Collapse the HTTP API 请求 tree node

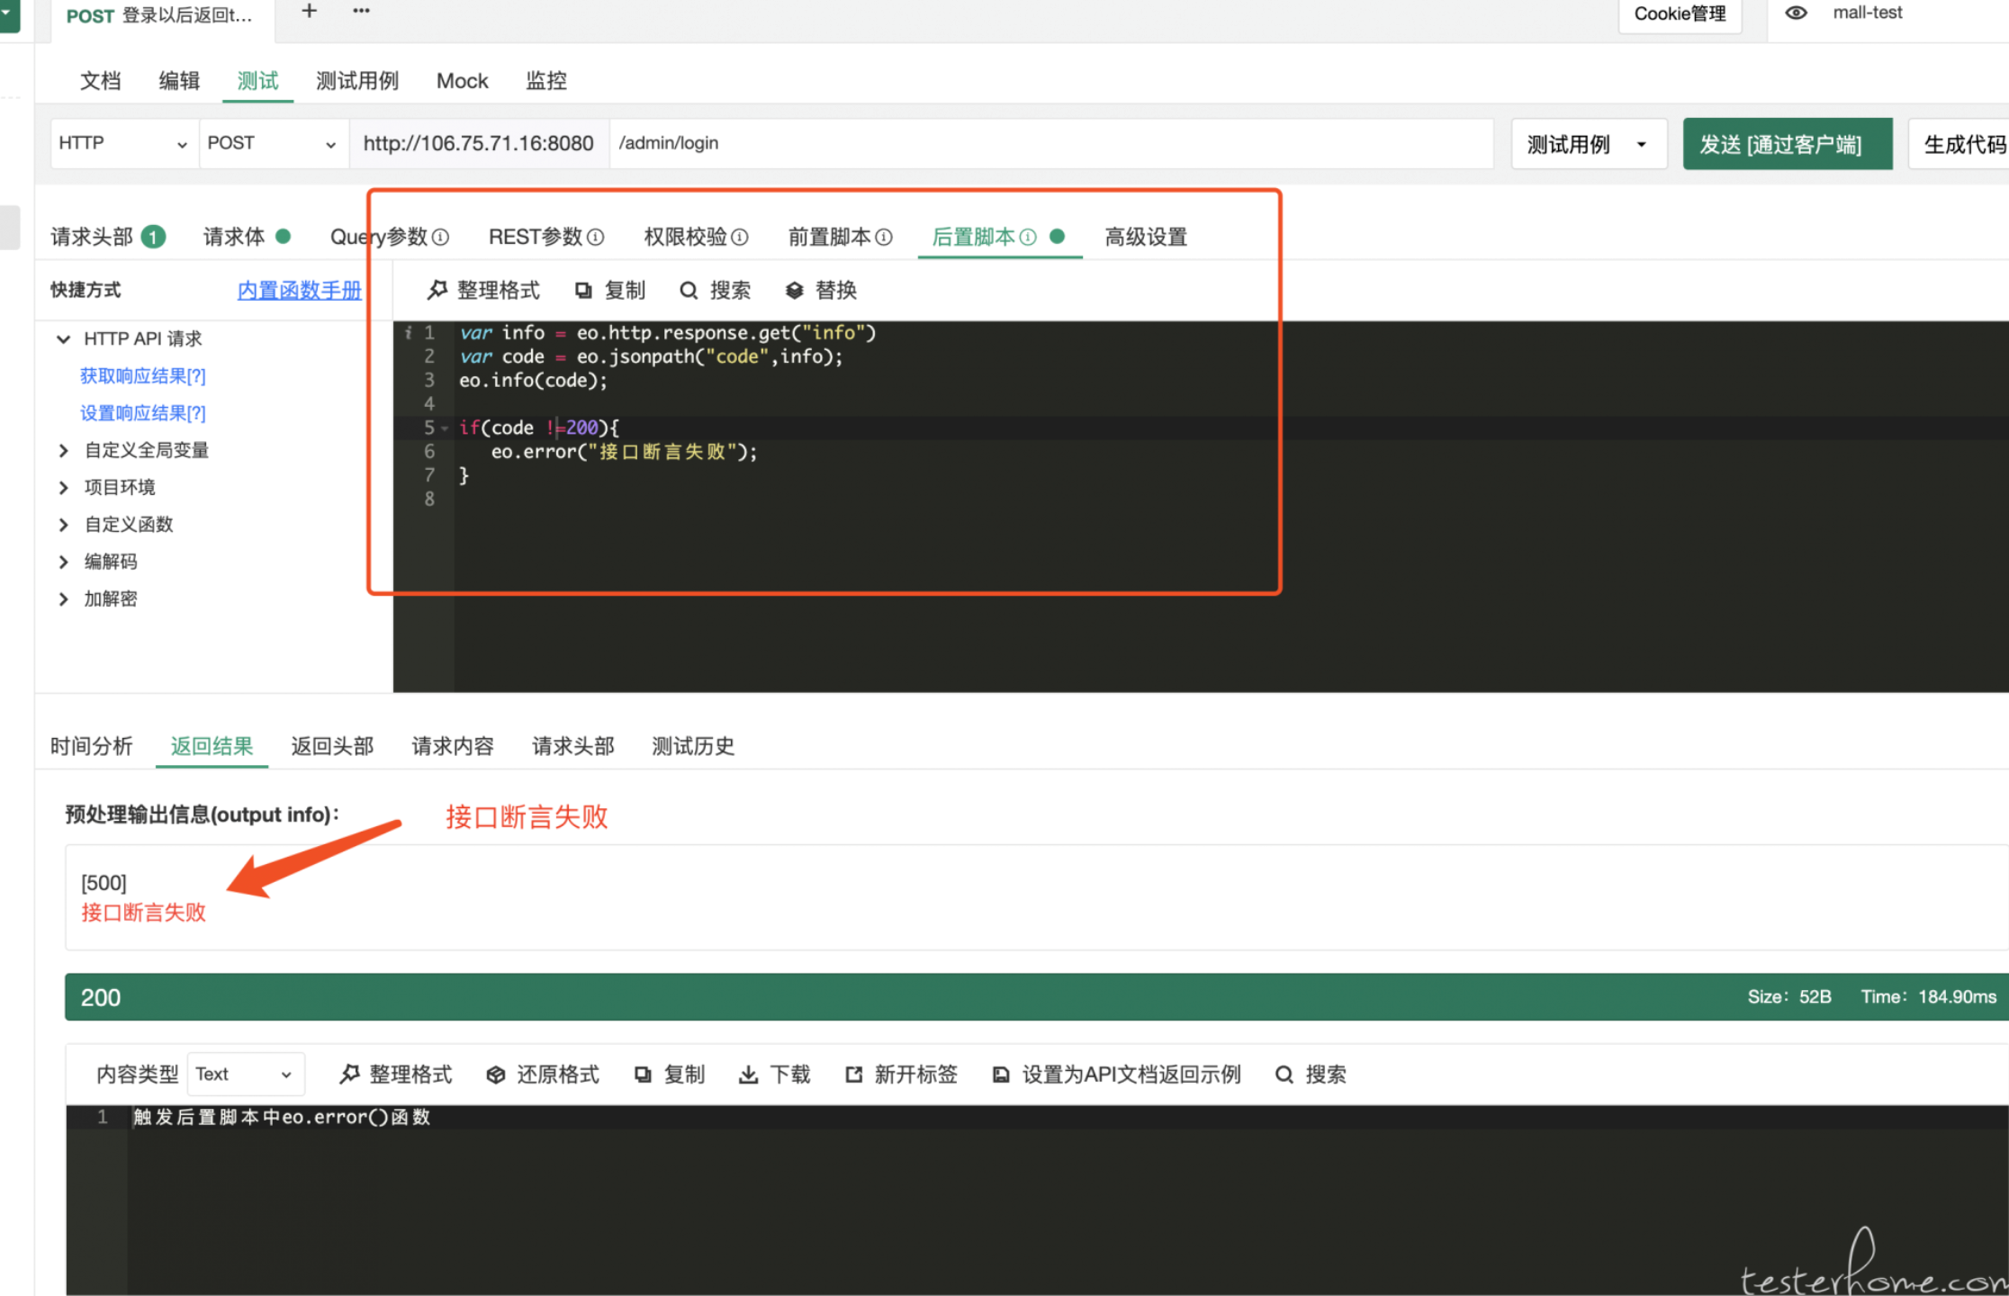coord(63,339)
